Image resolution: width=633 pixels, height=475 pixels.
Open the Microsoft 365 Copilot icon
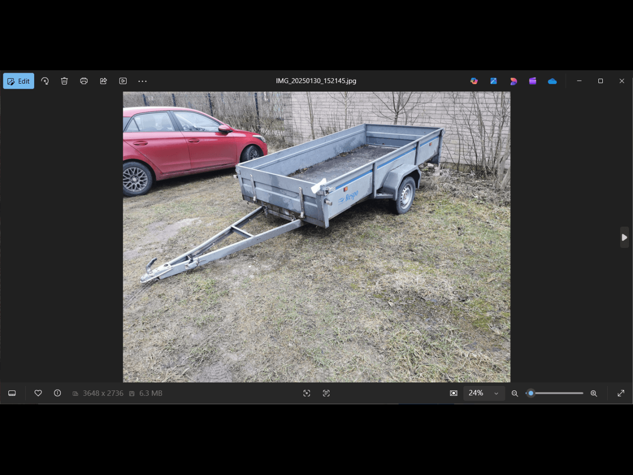(x=474, y=81)
